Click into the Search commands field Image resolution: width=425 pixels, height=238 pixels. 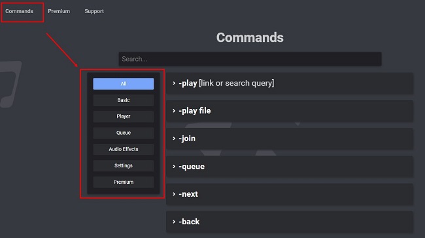point(250,59)
